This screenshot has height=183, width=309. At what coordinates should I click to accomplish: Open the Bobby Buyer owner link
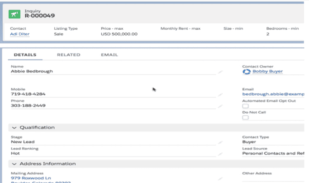[x=268, y=71]
